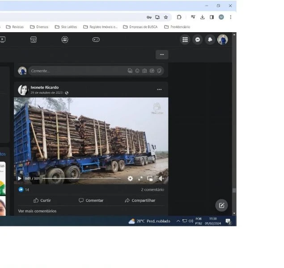The width and height of the screenshot is (284, 268).
Task: Toggle the Chrome side panel icon
Action: [212, 17]
